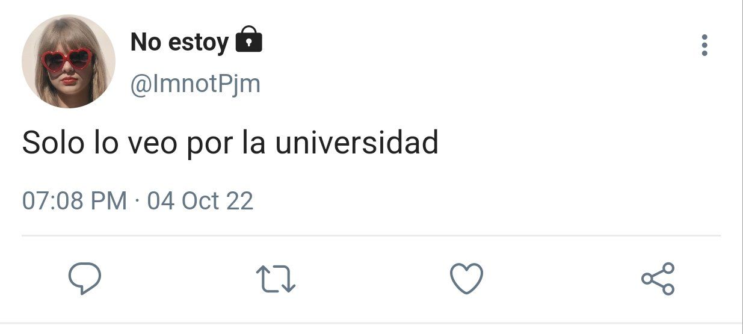The width and height of the screenshot is (743, 334).
Task: Visit the @ImnotPjm handle
Action: tap(196, 84)
